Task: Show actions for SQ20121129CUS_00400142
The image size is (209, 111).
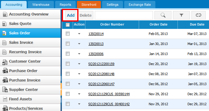Action: pos(79,104)
